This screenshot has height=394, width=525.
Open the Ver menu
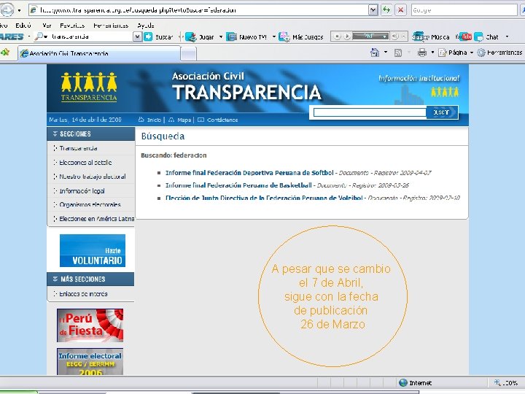[47, 26]
